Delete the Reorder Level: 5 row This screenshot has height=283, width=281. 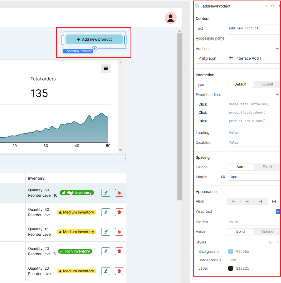pos(119,251)
